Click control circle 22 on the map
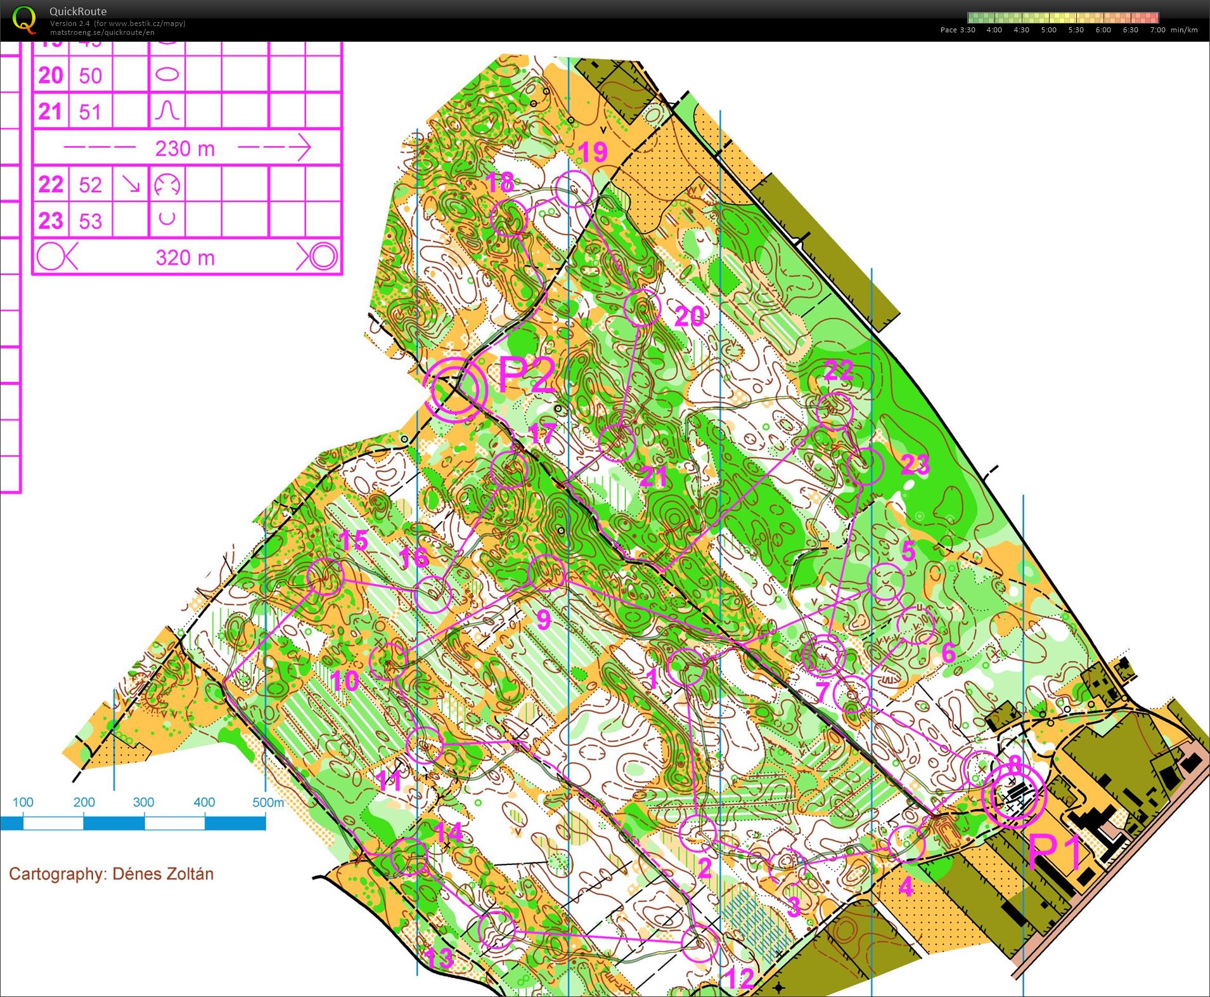Image resolution: width=1210 pixels, height=997 pixels. coord(834,411)
